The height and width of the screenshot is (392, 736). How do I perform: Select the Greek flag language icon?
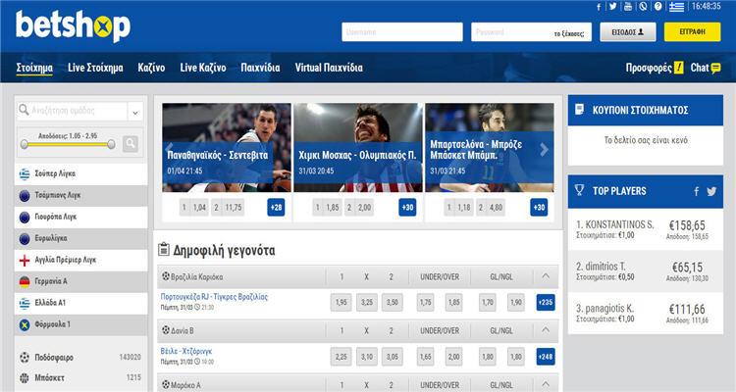(677, 6)
